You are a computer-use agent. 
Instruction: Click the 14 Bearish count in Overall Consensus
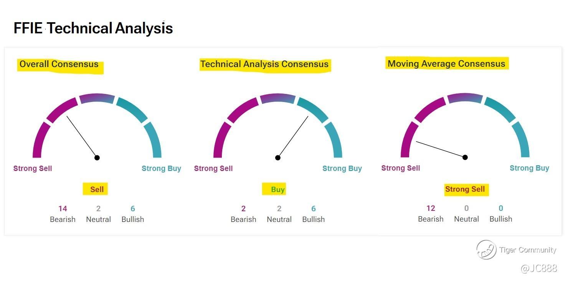tap(63, 209)
